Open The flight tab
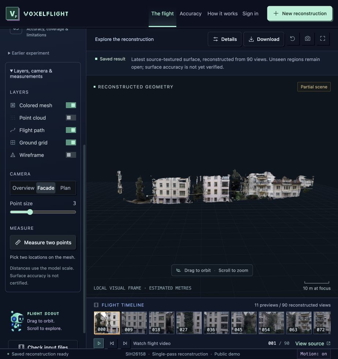Screen dimensions: 338x359 tap(162, 14)
